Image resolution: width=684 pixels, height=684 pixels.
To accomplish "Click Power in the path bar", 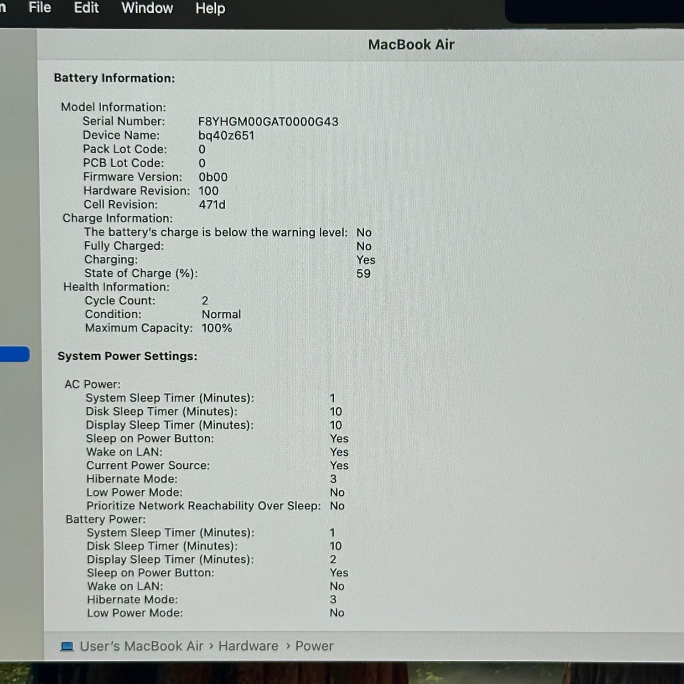I will (314, 646).
